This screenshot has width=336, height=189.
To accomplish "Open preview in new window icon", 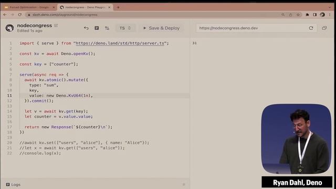I will [324, 28].
